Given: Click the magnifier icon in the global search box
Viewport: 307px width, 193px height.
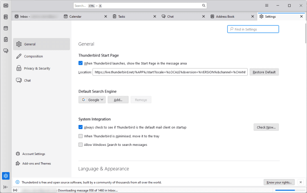Looking at the screenshot, I should coord(203,5).
